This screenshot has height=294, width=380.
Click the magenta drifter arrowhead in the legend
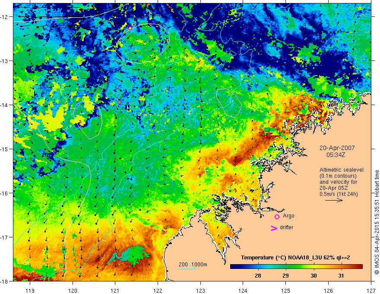point(274,228)
